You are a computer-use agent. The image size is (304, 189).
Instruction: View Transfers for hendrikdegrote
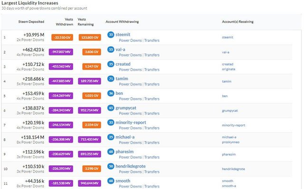(152, 172)
